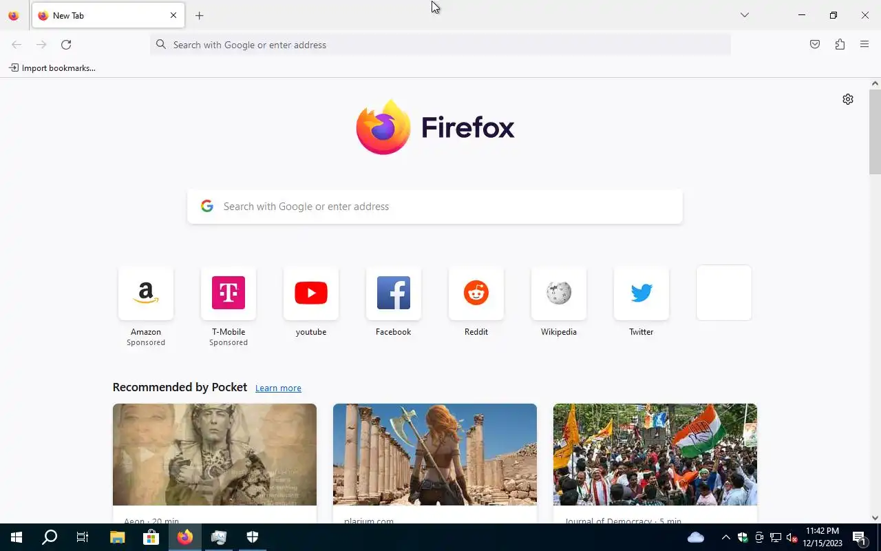The width and height of the screenshot is (881, 551).
Task: Click the empty shortcut tile placeholder
Action: click(724, 293)
